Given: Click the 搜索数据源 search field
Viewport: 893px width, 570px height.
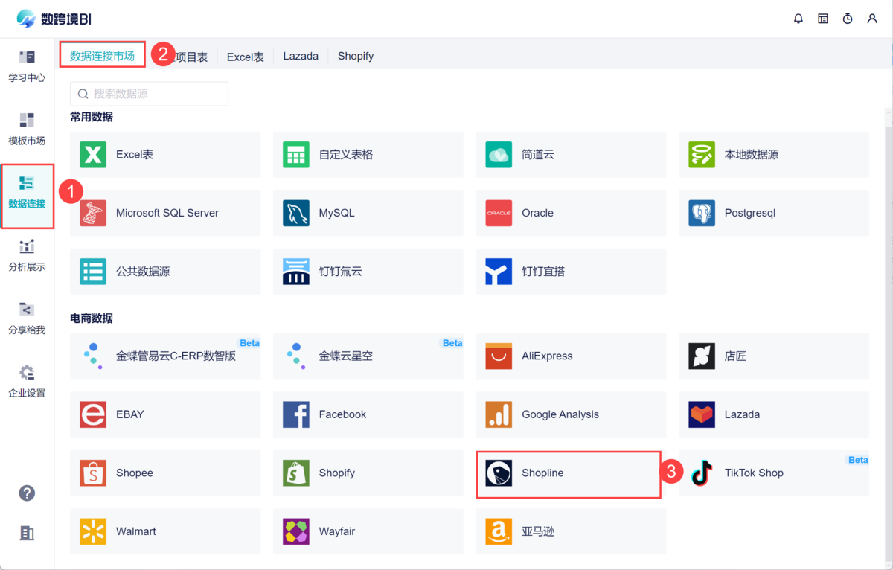Looking at the screenshot, I should 150,94.
